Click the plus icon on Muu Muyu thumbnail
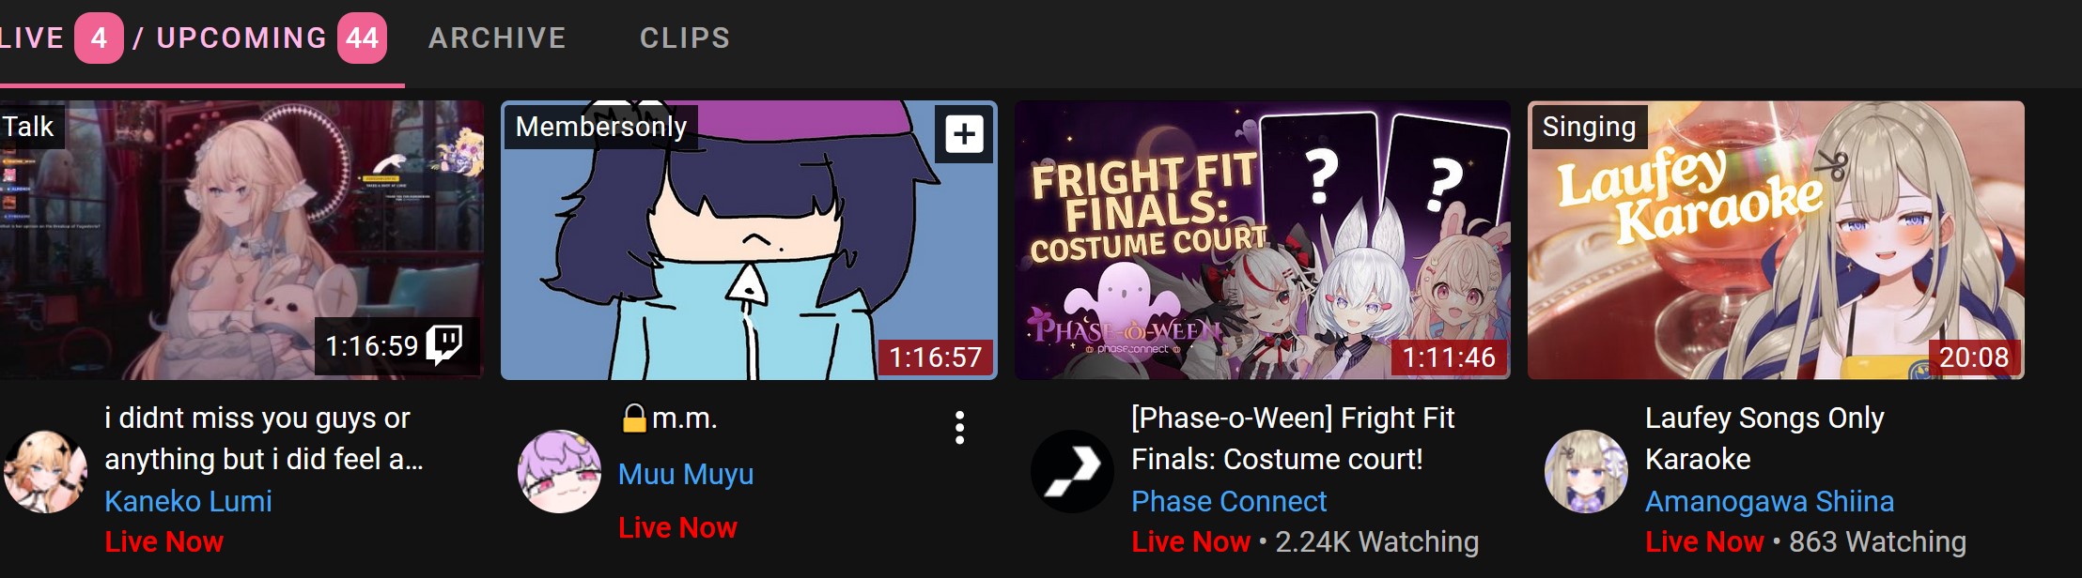This screenshot has height=578, width=2082. 964,134
